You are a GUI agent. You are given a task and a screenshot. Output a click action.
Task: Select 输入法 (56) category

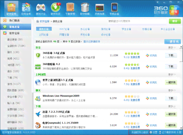pyautogui.click(x=14, y=103)
